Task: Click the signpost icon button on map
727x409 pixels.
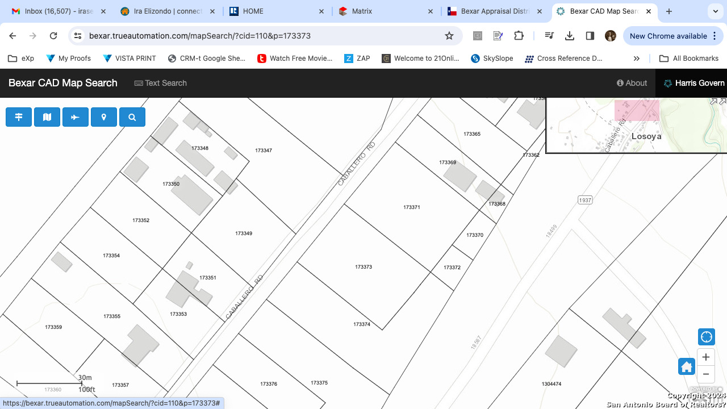Action: [19, 117]
